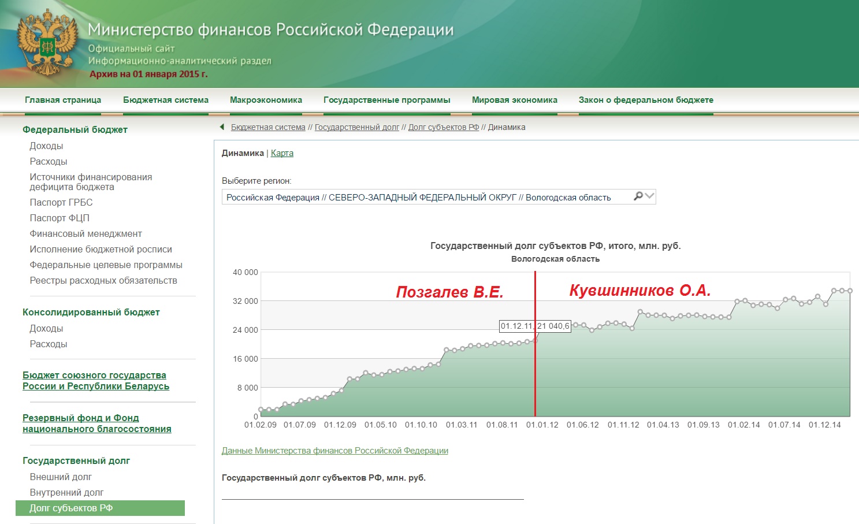Click the back arrow before breadcrumbs

click(x=222, y=127)
